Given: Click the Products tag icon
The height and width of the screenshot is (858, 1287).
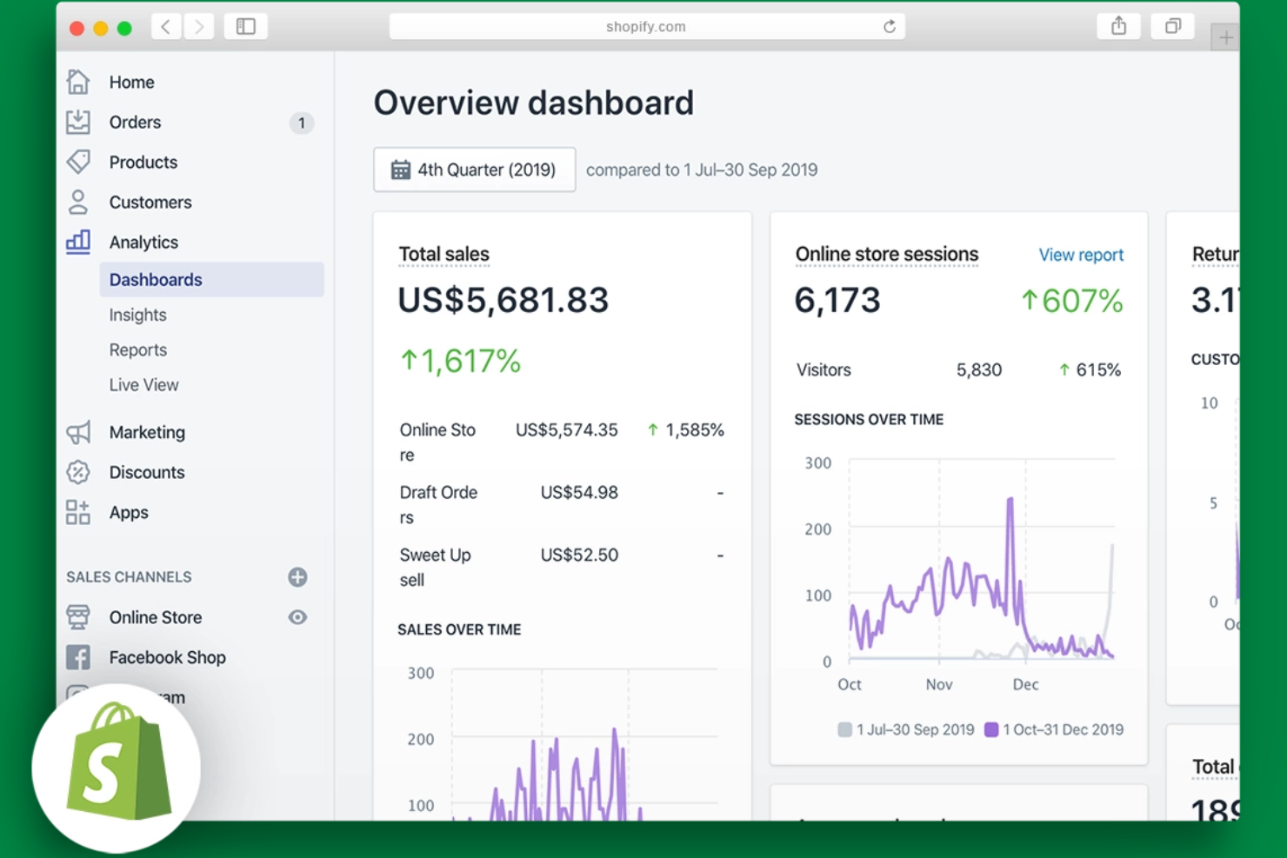Looking at the screenshot, I should 78,162.
